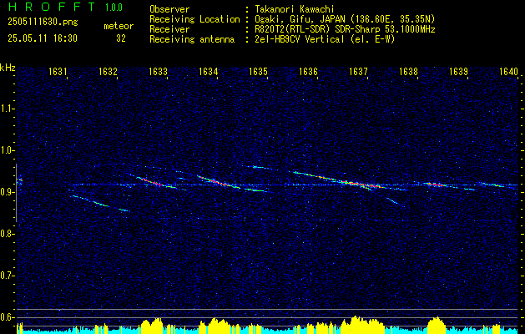Image resolution: width=525 pixels, height=334 pixels.
Task: Click the R820T2 receiver description
Action: click(x=346, y=29)
